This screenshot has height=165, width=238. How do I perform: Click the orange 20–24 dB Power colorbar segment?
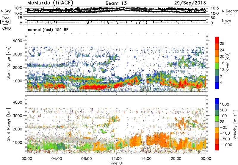pyautogui.click(x=217, y=53)
